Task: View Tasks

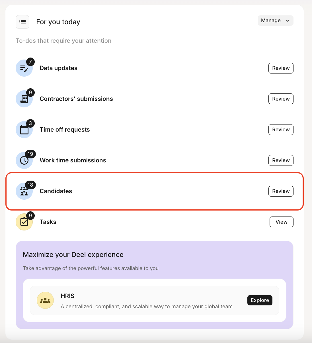Action: click(x=281, y=222)
